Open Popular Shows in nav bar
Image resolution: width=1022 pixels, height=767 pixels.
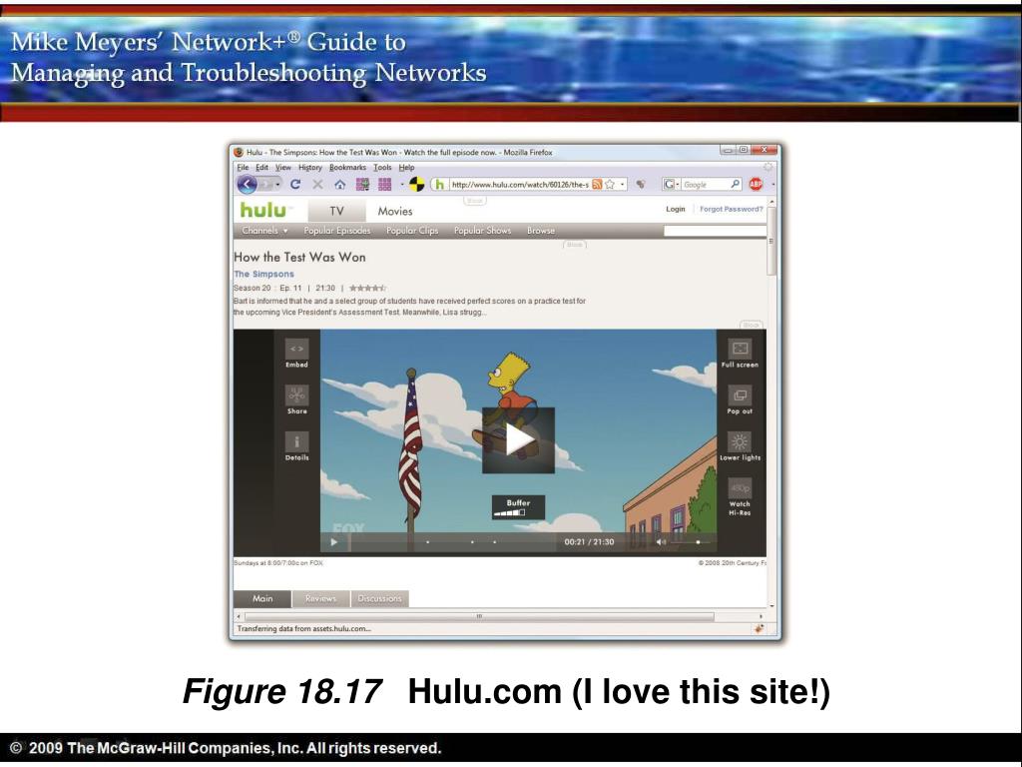(482, 231)
